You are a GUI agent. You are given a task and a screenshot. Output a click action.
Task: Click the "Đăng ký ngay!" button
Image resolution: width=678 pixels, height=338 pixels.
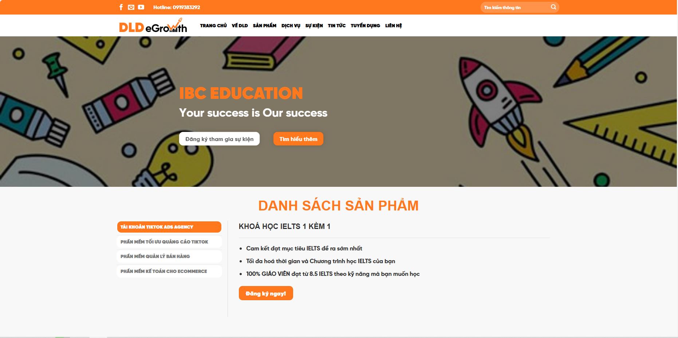pyautogui.click(x=266, y=293)
